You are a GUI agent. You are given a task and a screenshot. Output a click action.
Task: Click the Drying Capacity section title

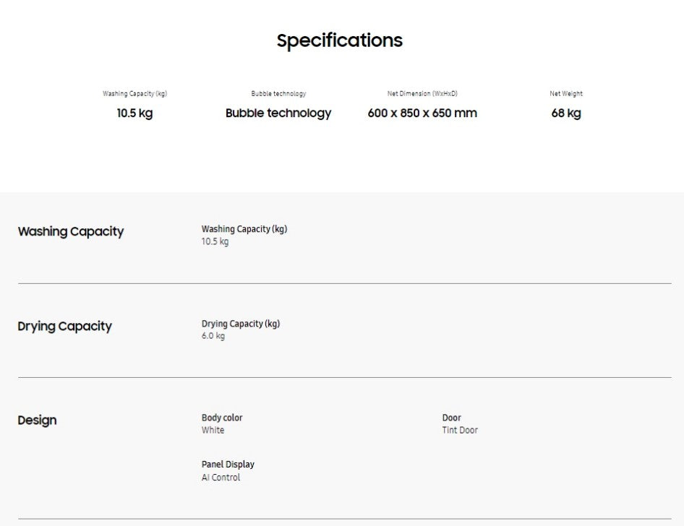click(64, 327)
